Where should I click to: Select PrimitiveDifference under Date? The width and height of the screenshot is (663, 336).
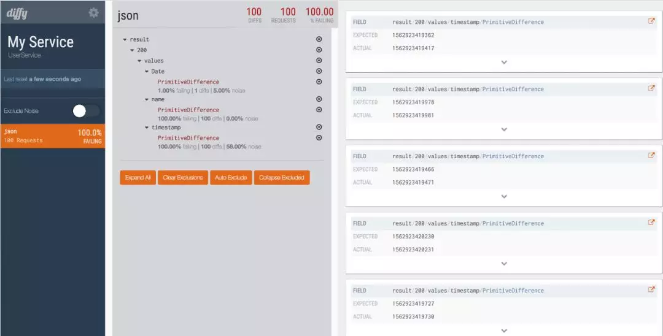click(188, 82)
